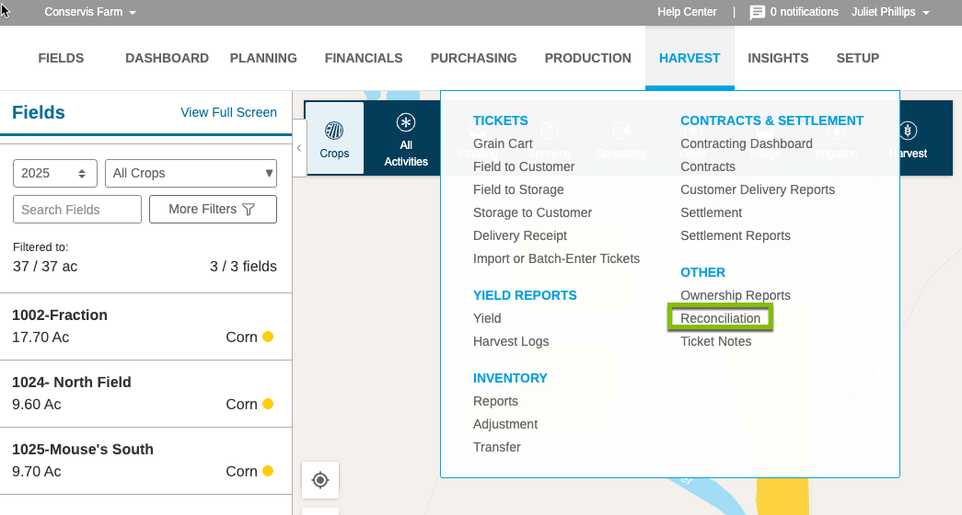Collapse the Fields panel with chevron
The width and height of the screenshot is (962, 515).
click(299, 148)
